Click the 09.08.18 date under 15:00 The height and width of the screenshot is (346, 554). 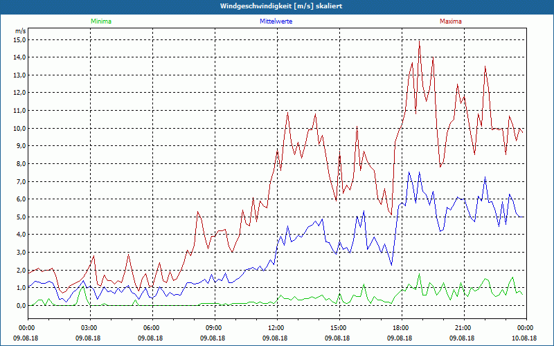pos(337,338)
